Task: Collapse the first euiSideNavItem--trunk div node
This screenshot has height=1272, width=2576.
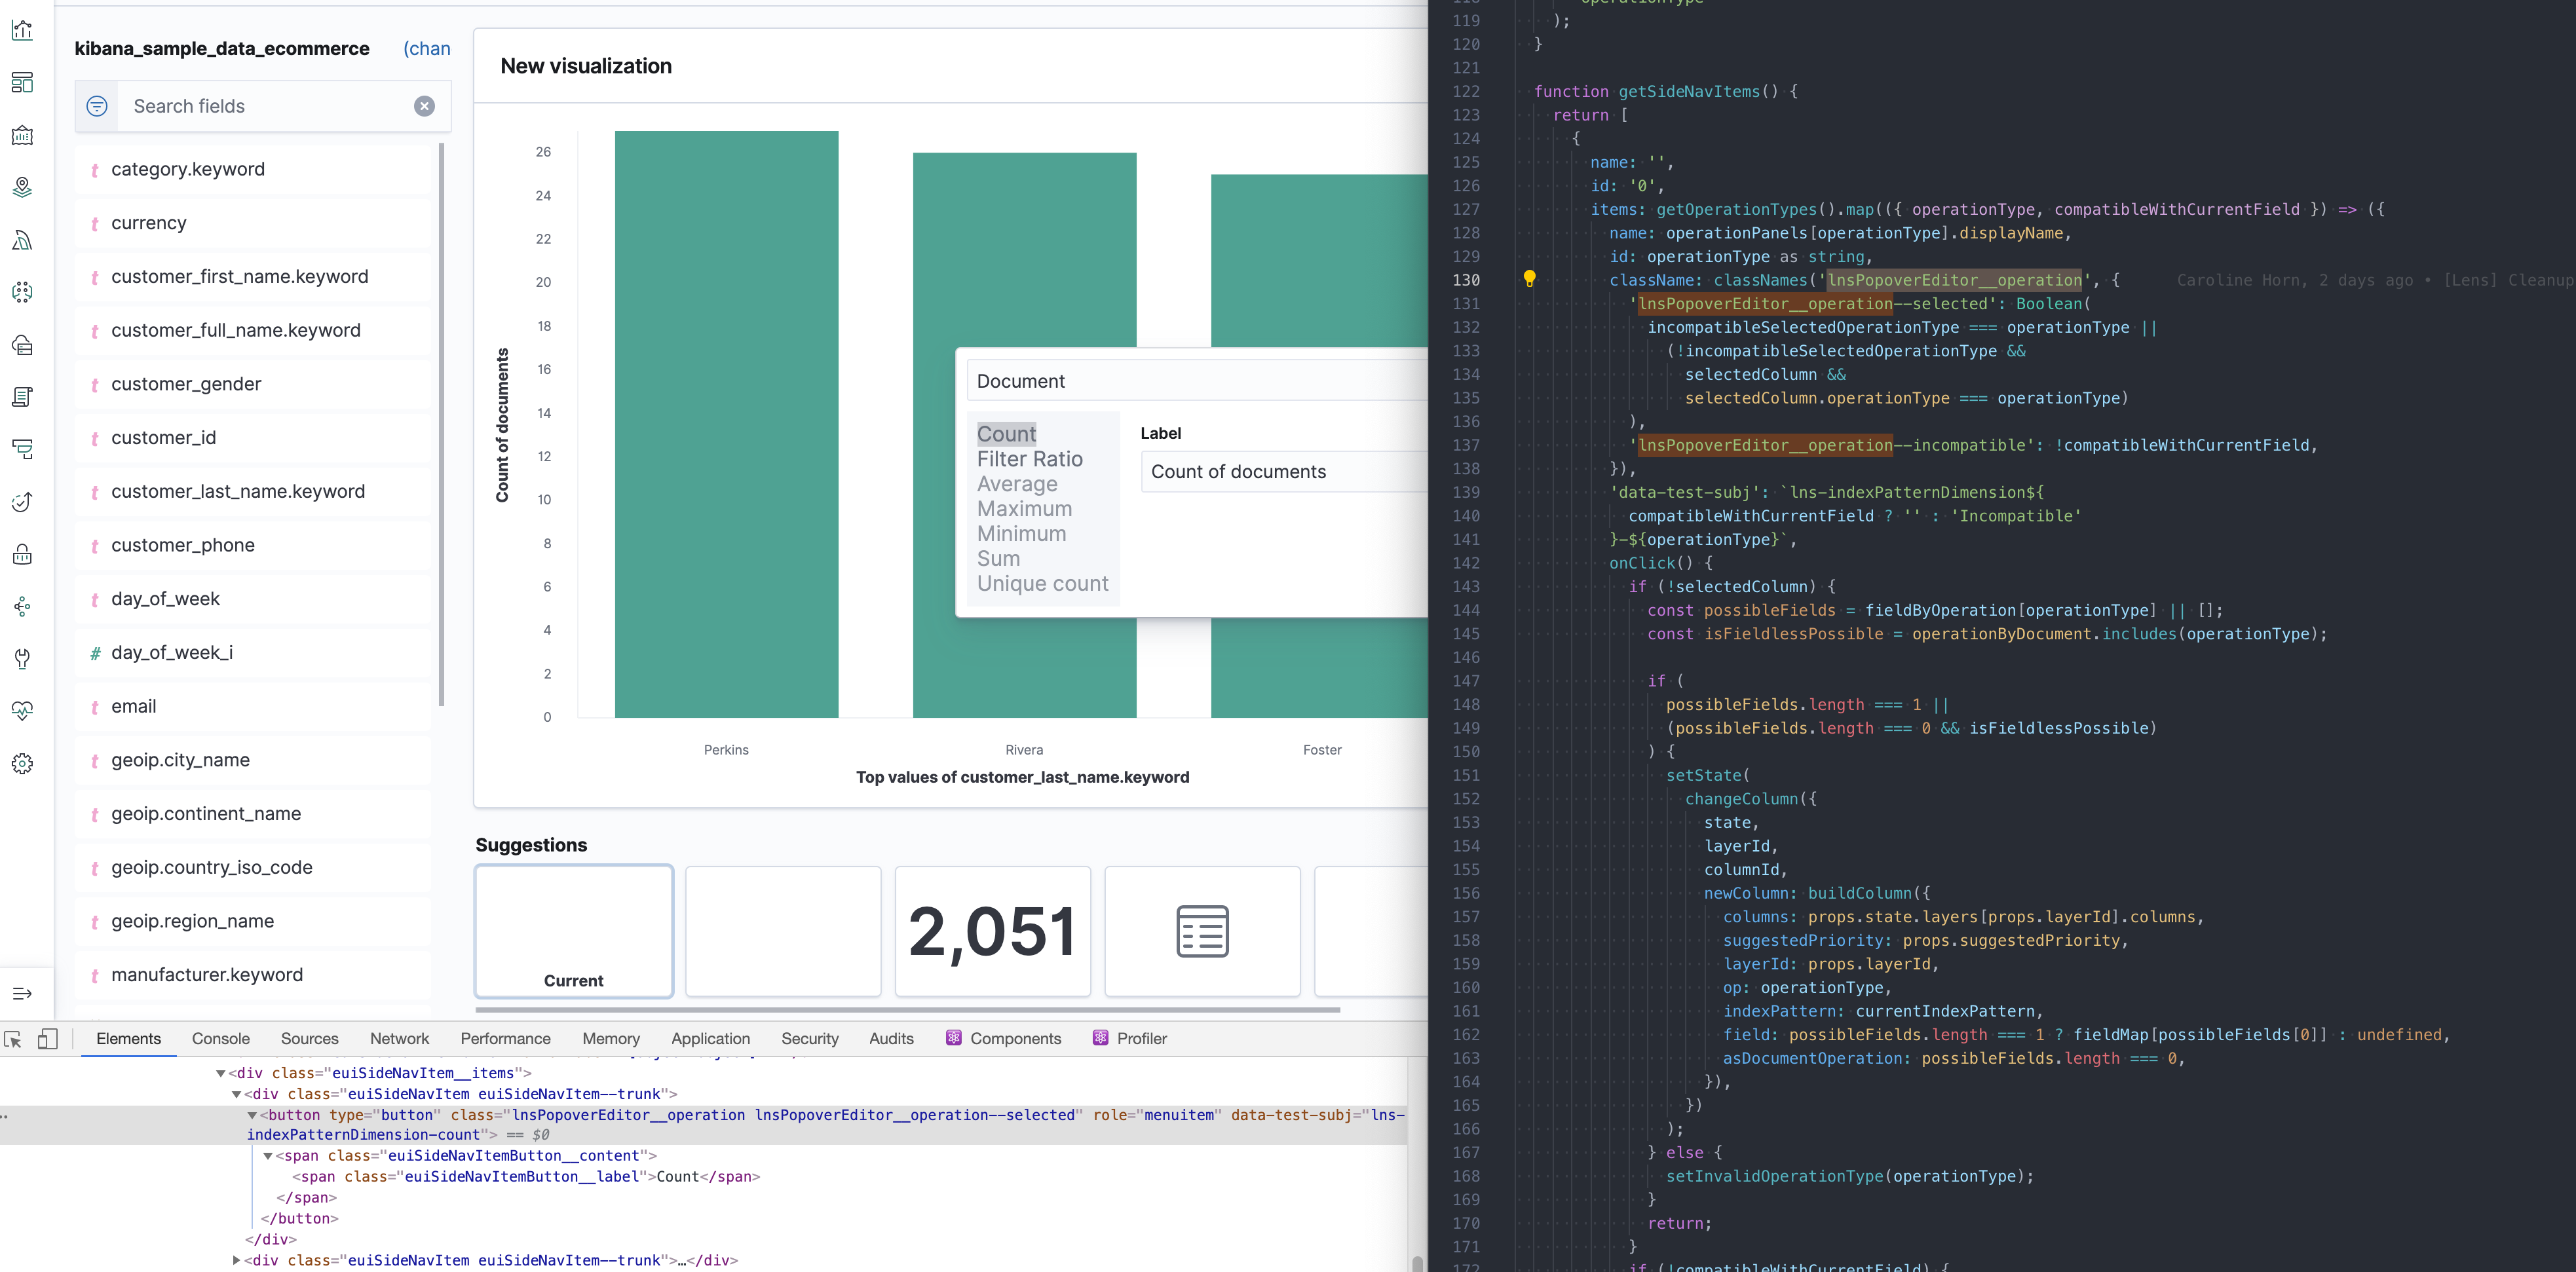Action: click(237, 1094)
